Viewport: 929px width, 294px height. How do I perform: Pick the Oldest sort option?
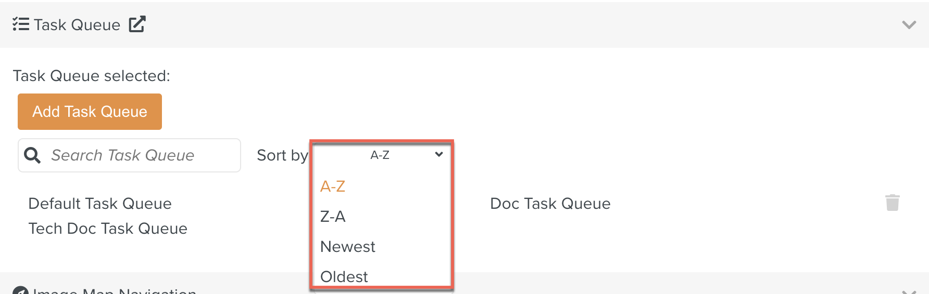point(344,276)
